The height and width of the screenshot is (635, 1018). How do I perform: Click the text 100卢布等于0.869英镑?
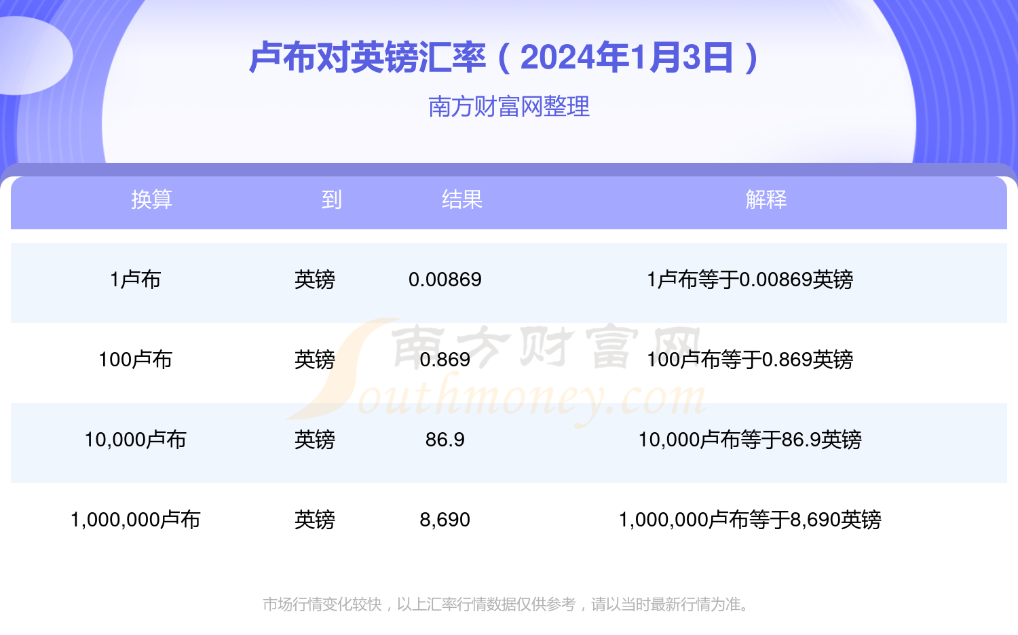coord(750,360)
